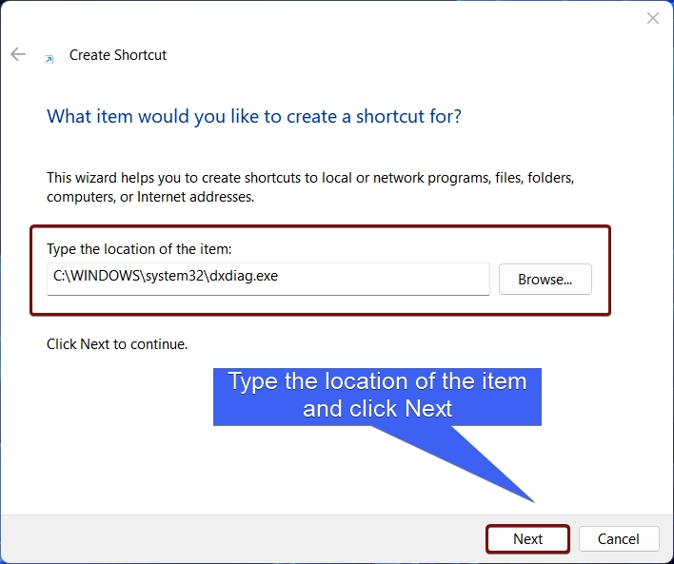Cancel the Create Shortcut wizard
The height and width of the screenshot is (564, 674).
(x=619, y=538)
